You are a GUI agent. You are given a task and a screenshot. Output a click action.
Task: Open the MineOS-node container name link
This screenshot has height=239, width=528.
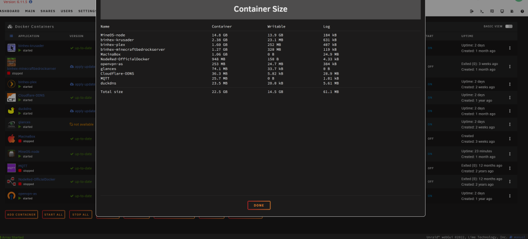29,152
